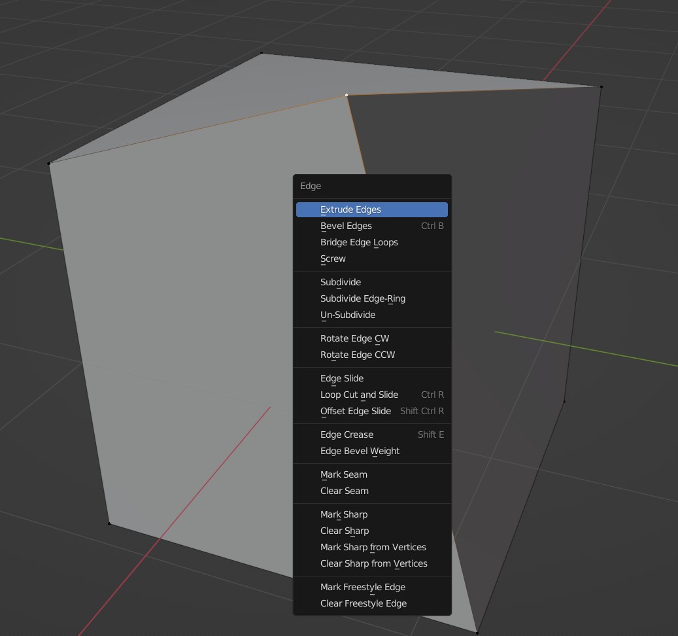The height and width of the screenshot is (636, 678).
Task: Click Bridge Edge Loops
Action: [372, 242]
